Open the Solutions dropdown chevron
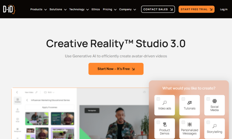This screenshot has width=232, height=139. (65, 9)
